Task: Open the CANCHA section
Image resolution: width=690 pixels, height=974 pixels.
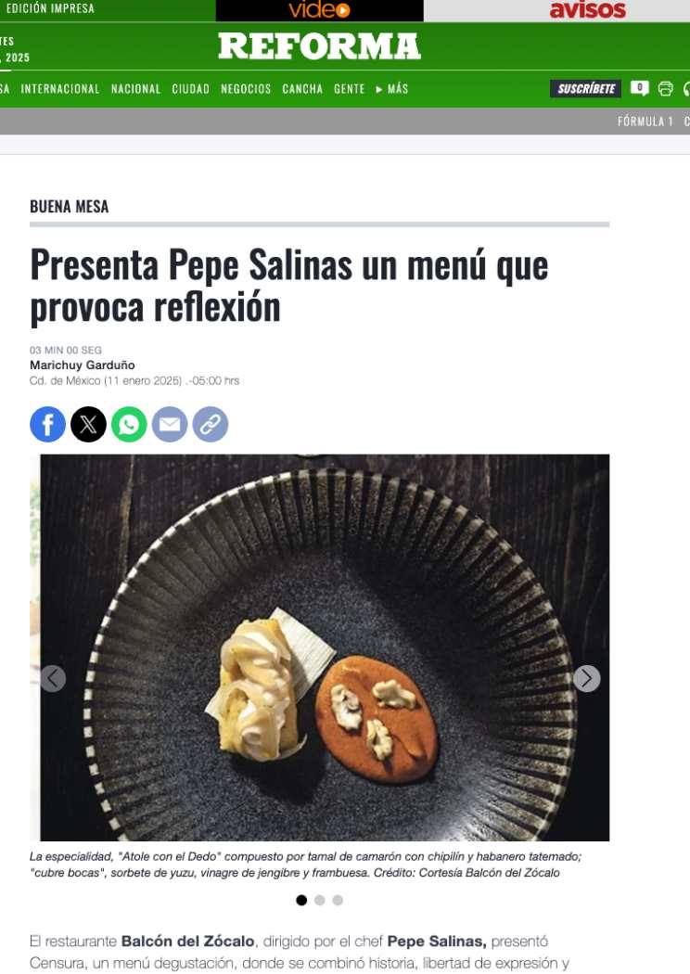Action: coord(302,89)
